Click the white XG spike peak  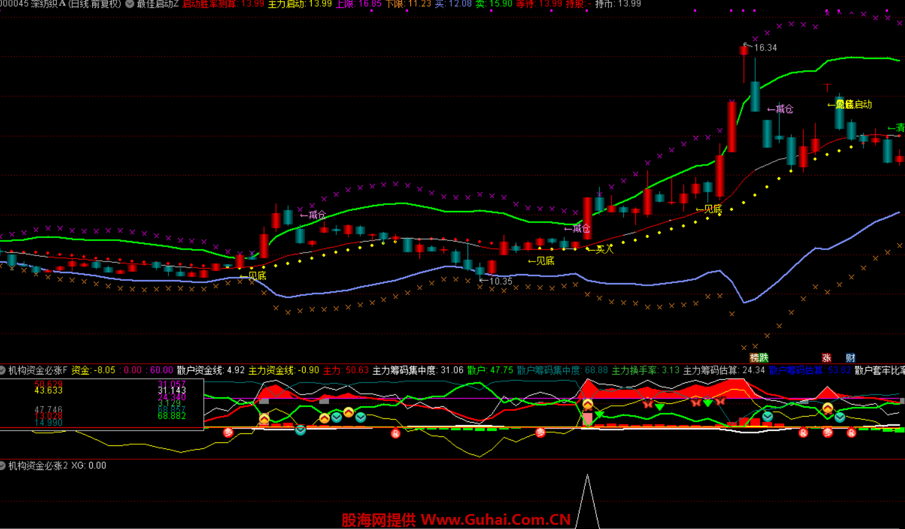[587, 476]
